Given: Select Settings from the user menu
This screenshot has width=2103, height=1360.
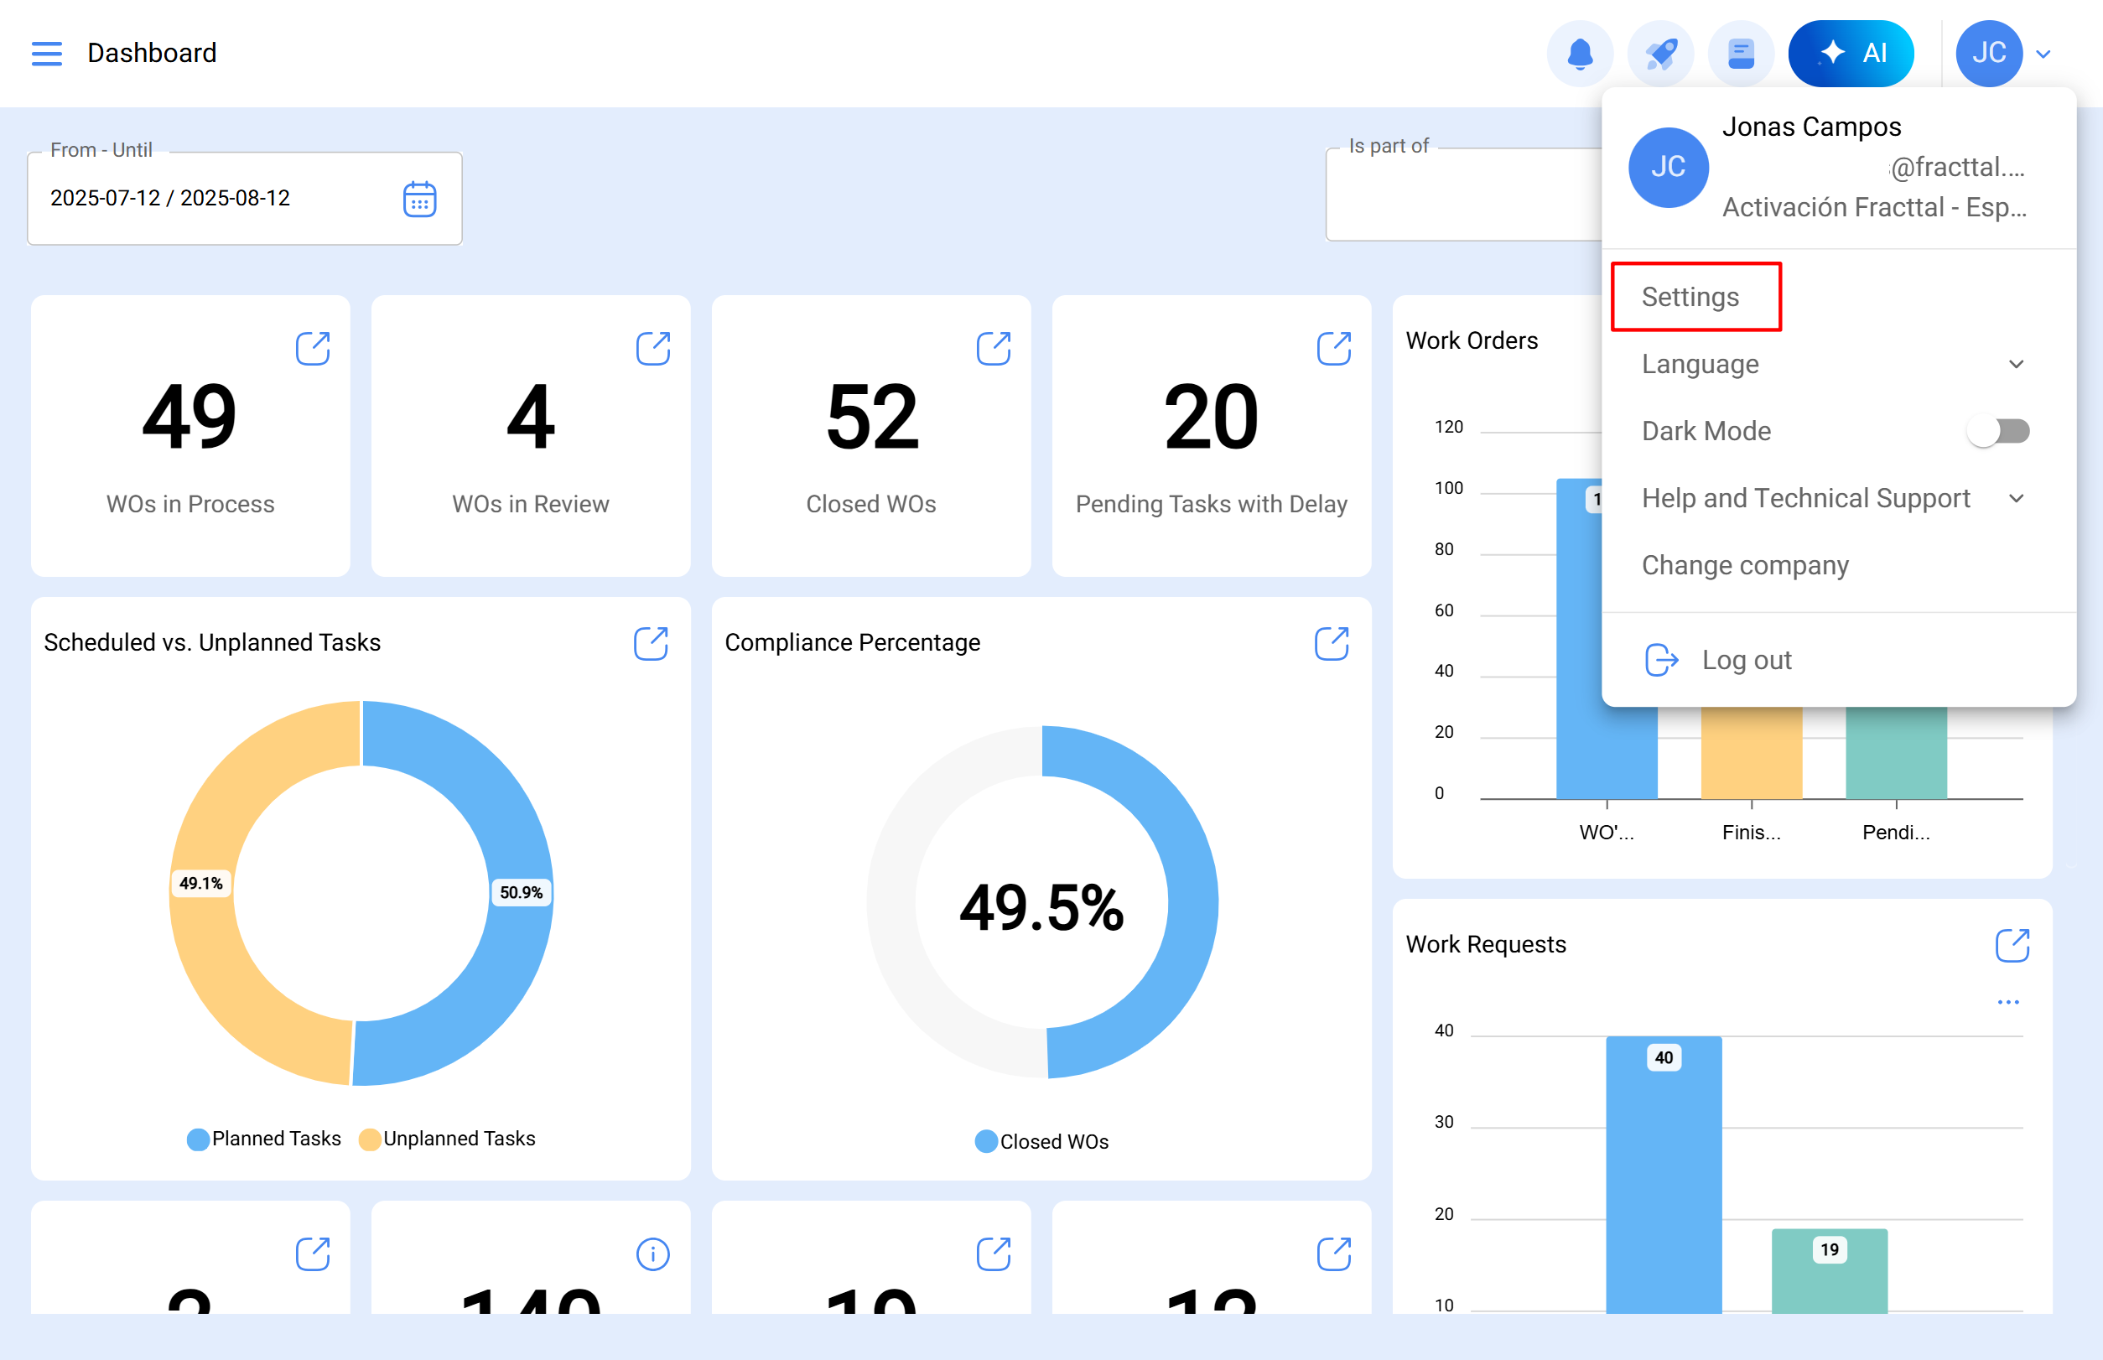Looking at the screenshot, I should 1690,297.
